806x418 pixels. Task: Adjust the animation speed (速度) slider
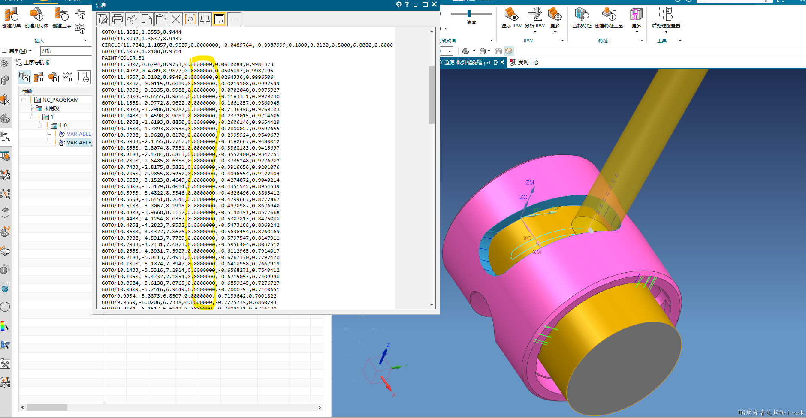coord(469,14)
